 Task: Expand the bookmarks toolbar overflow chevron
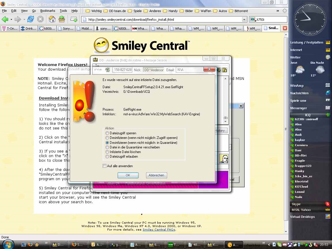coord(278,11)
